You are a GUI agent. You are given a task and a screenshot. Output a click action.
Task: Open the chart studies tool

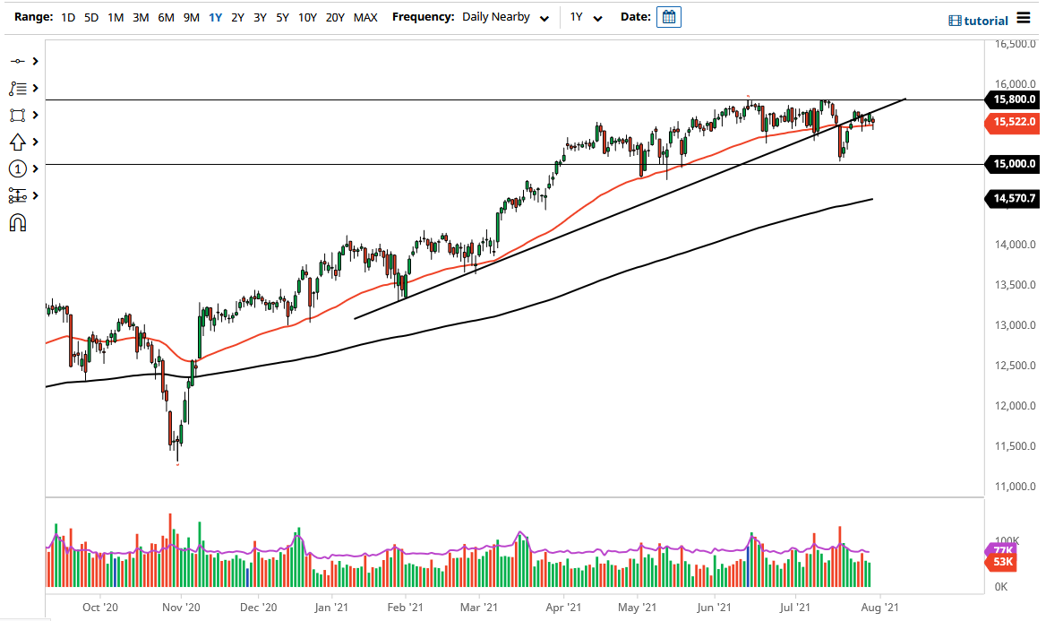19,88
